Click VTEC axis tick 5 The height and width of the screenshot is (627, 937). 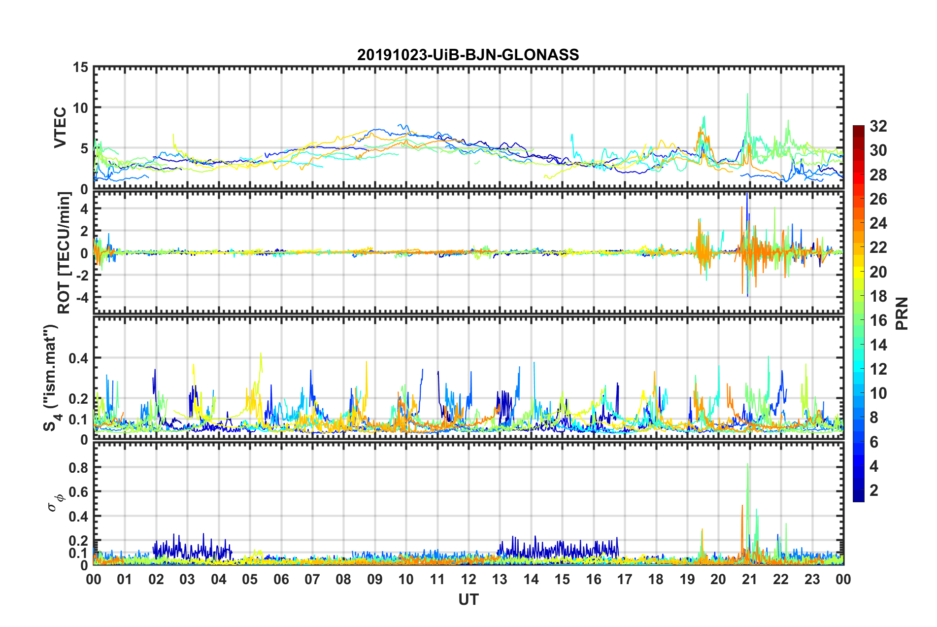tap(85, 149)
